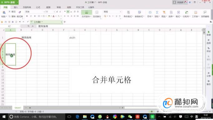The image size is (213, 120).
Task: Open the Filter (筛选) funnel icon
Action: (164, 13)
